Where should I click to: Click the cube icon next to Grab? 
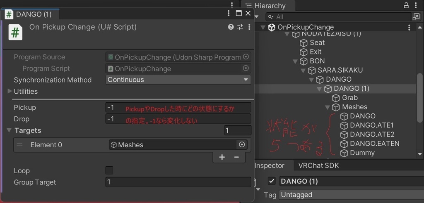point(336,98)
